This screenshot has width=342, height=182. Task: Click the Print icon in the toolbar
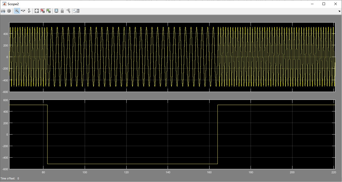click(3, 11)
